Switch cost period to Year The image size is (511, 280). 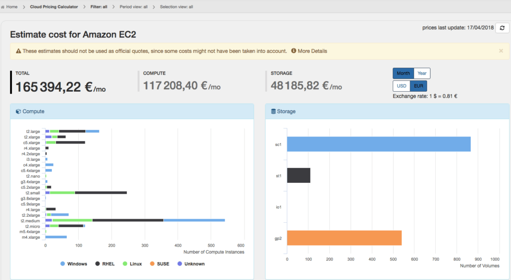click(422, 73)
